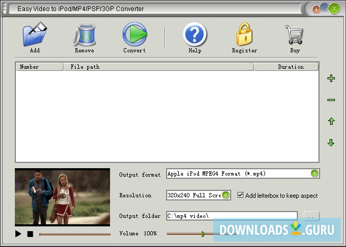The width and height of the screenshot is (346, 247).
Task: Click the green minus icon beside list
Action: 331,100
